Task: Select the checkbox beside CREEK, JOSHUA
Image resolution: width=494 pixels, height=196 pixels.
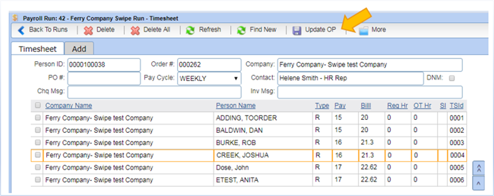Action: [38, 155]
